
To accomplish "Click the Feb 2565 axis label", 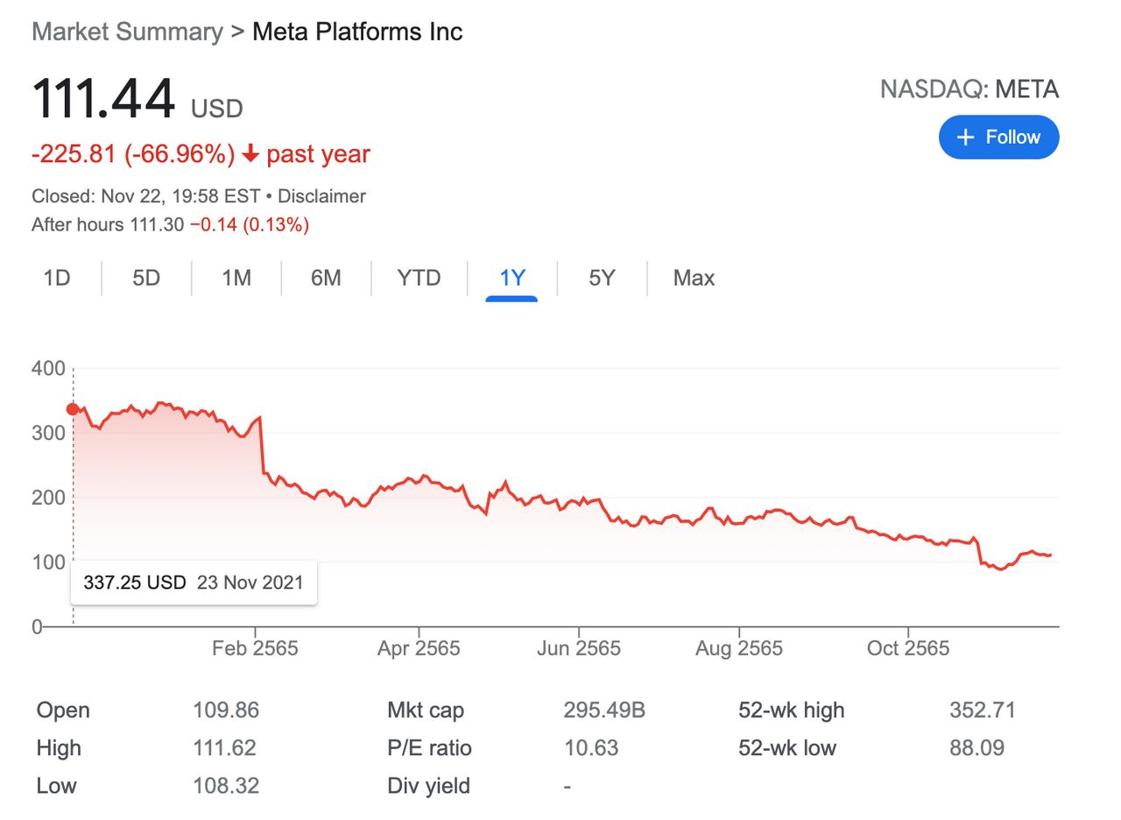I will [x=255, y=649].
